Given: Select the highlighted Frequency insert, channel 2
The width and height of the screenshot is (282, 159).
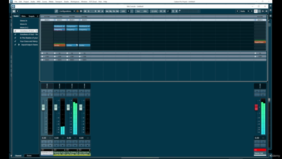Looking at the screenshot, I should [x=59, y=30].
